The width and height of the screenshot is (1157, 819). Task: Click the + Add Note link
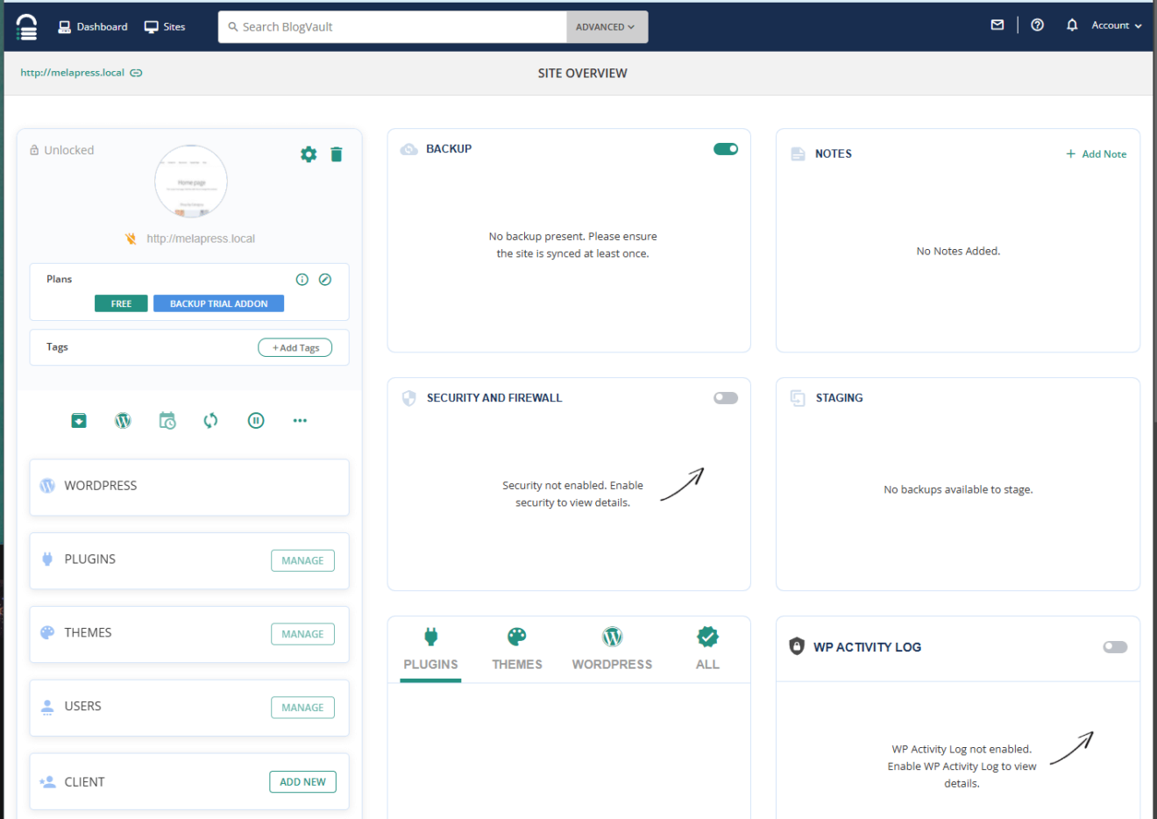coord(1097,154)
